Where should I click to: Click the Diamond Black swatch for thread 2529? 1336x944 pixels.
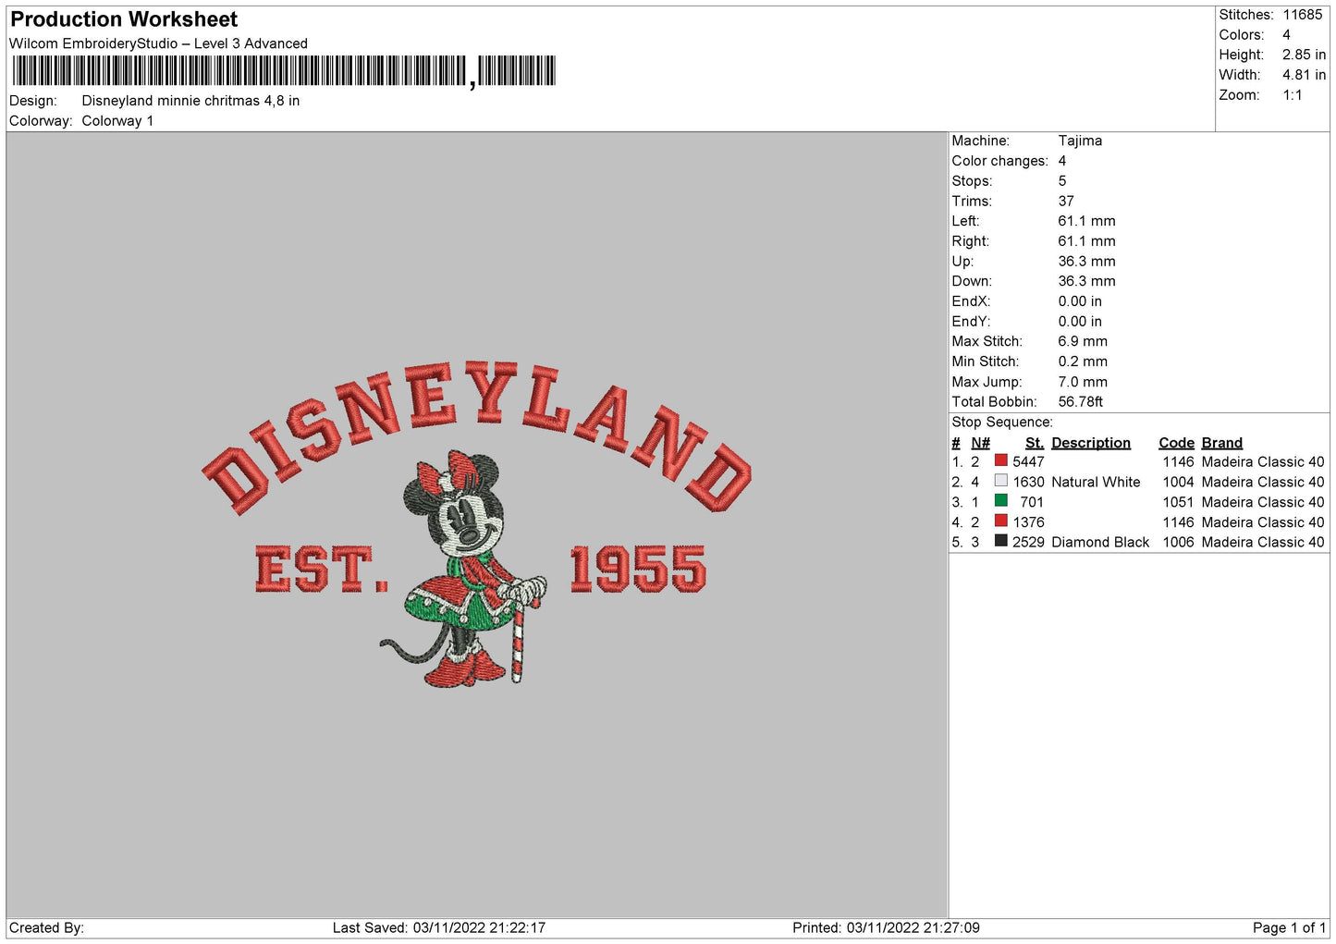coord(1000,541)
